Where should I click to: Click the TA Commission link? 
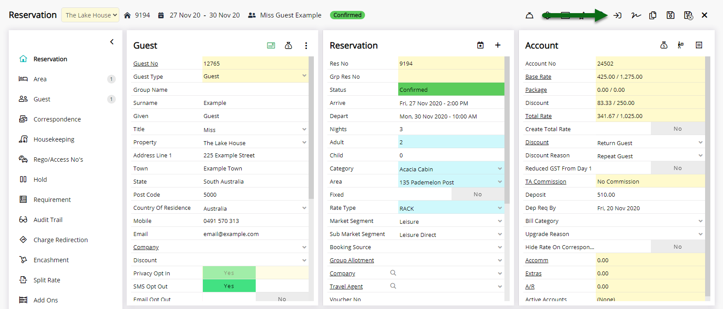point(546,181)
